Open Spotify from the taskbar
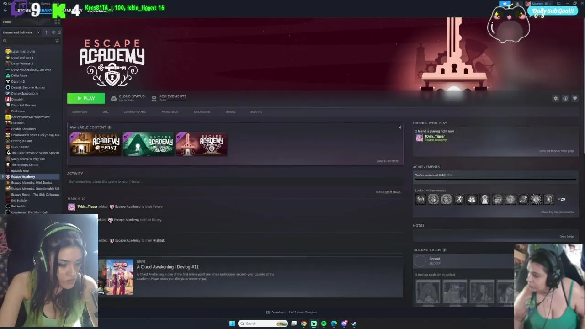Image resolution: width=585 pixels, height=329 pixels. coord(324,324)
